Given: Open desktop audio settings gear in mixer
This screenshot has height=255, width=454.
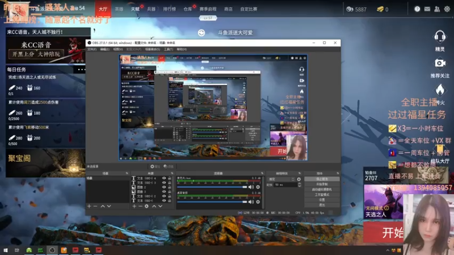Looking at the screenshot, I should [x=258, y=202].
